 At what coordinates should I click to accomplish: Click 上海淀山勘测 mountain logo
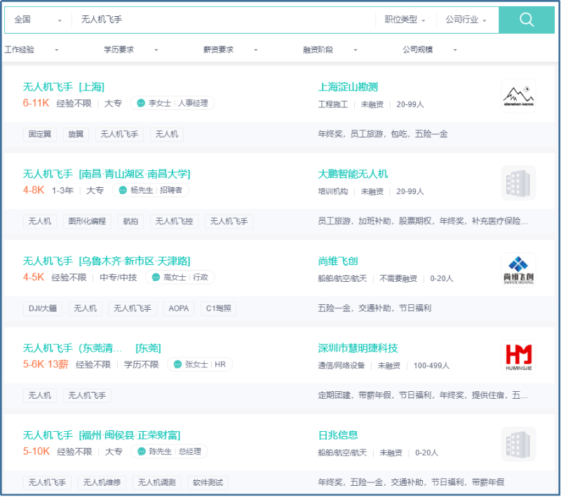pos(518,96)
